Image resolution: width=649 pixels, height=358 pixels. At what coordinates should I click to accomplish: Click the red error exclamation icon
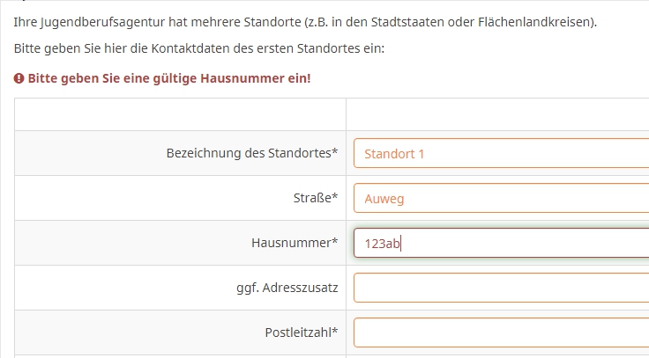19,78
